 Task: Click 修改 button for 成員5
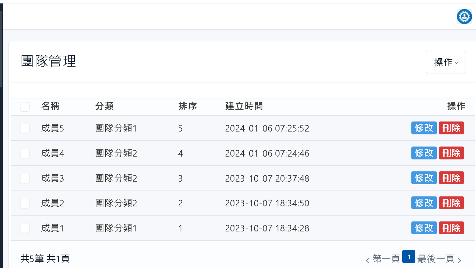pos(424,128)
